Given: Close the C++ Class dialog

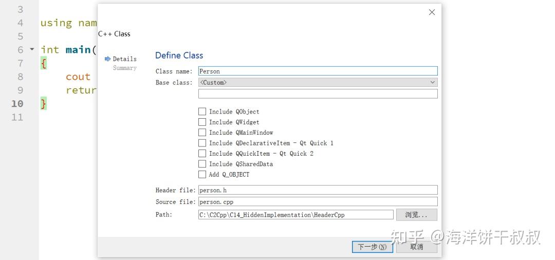Looking at the screenshot, I should coord(432,12).
